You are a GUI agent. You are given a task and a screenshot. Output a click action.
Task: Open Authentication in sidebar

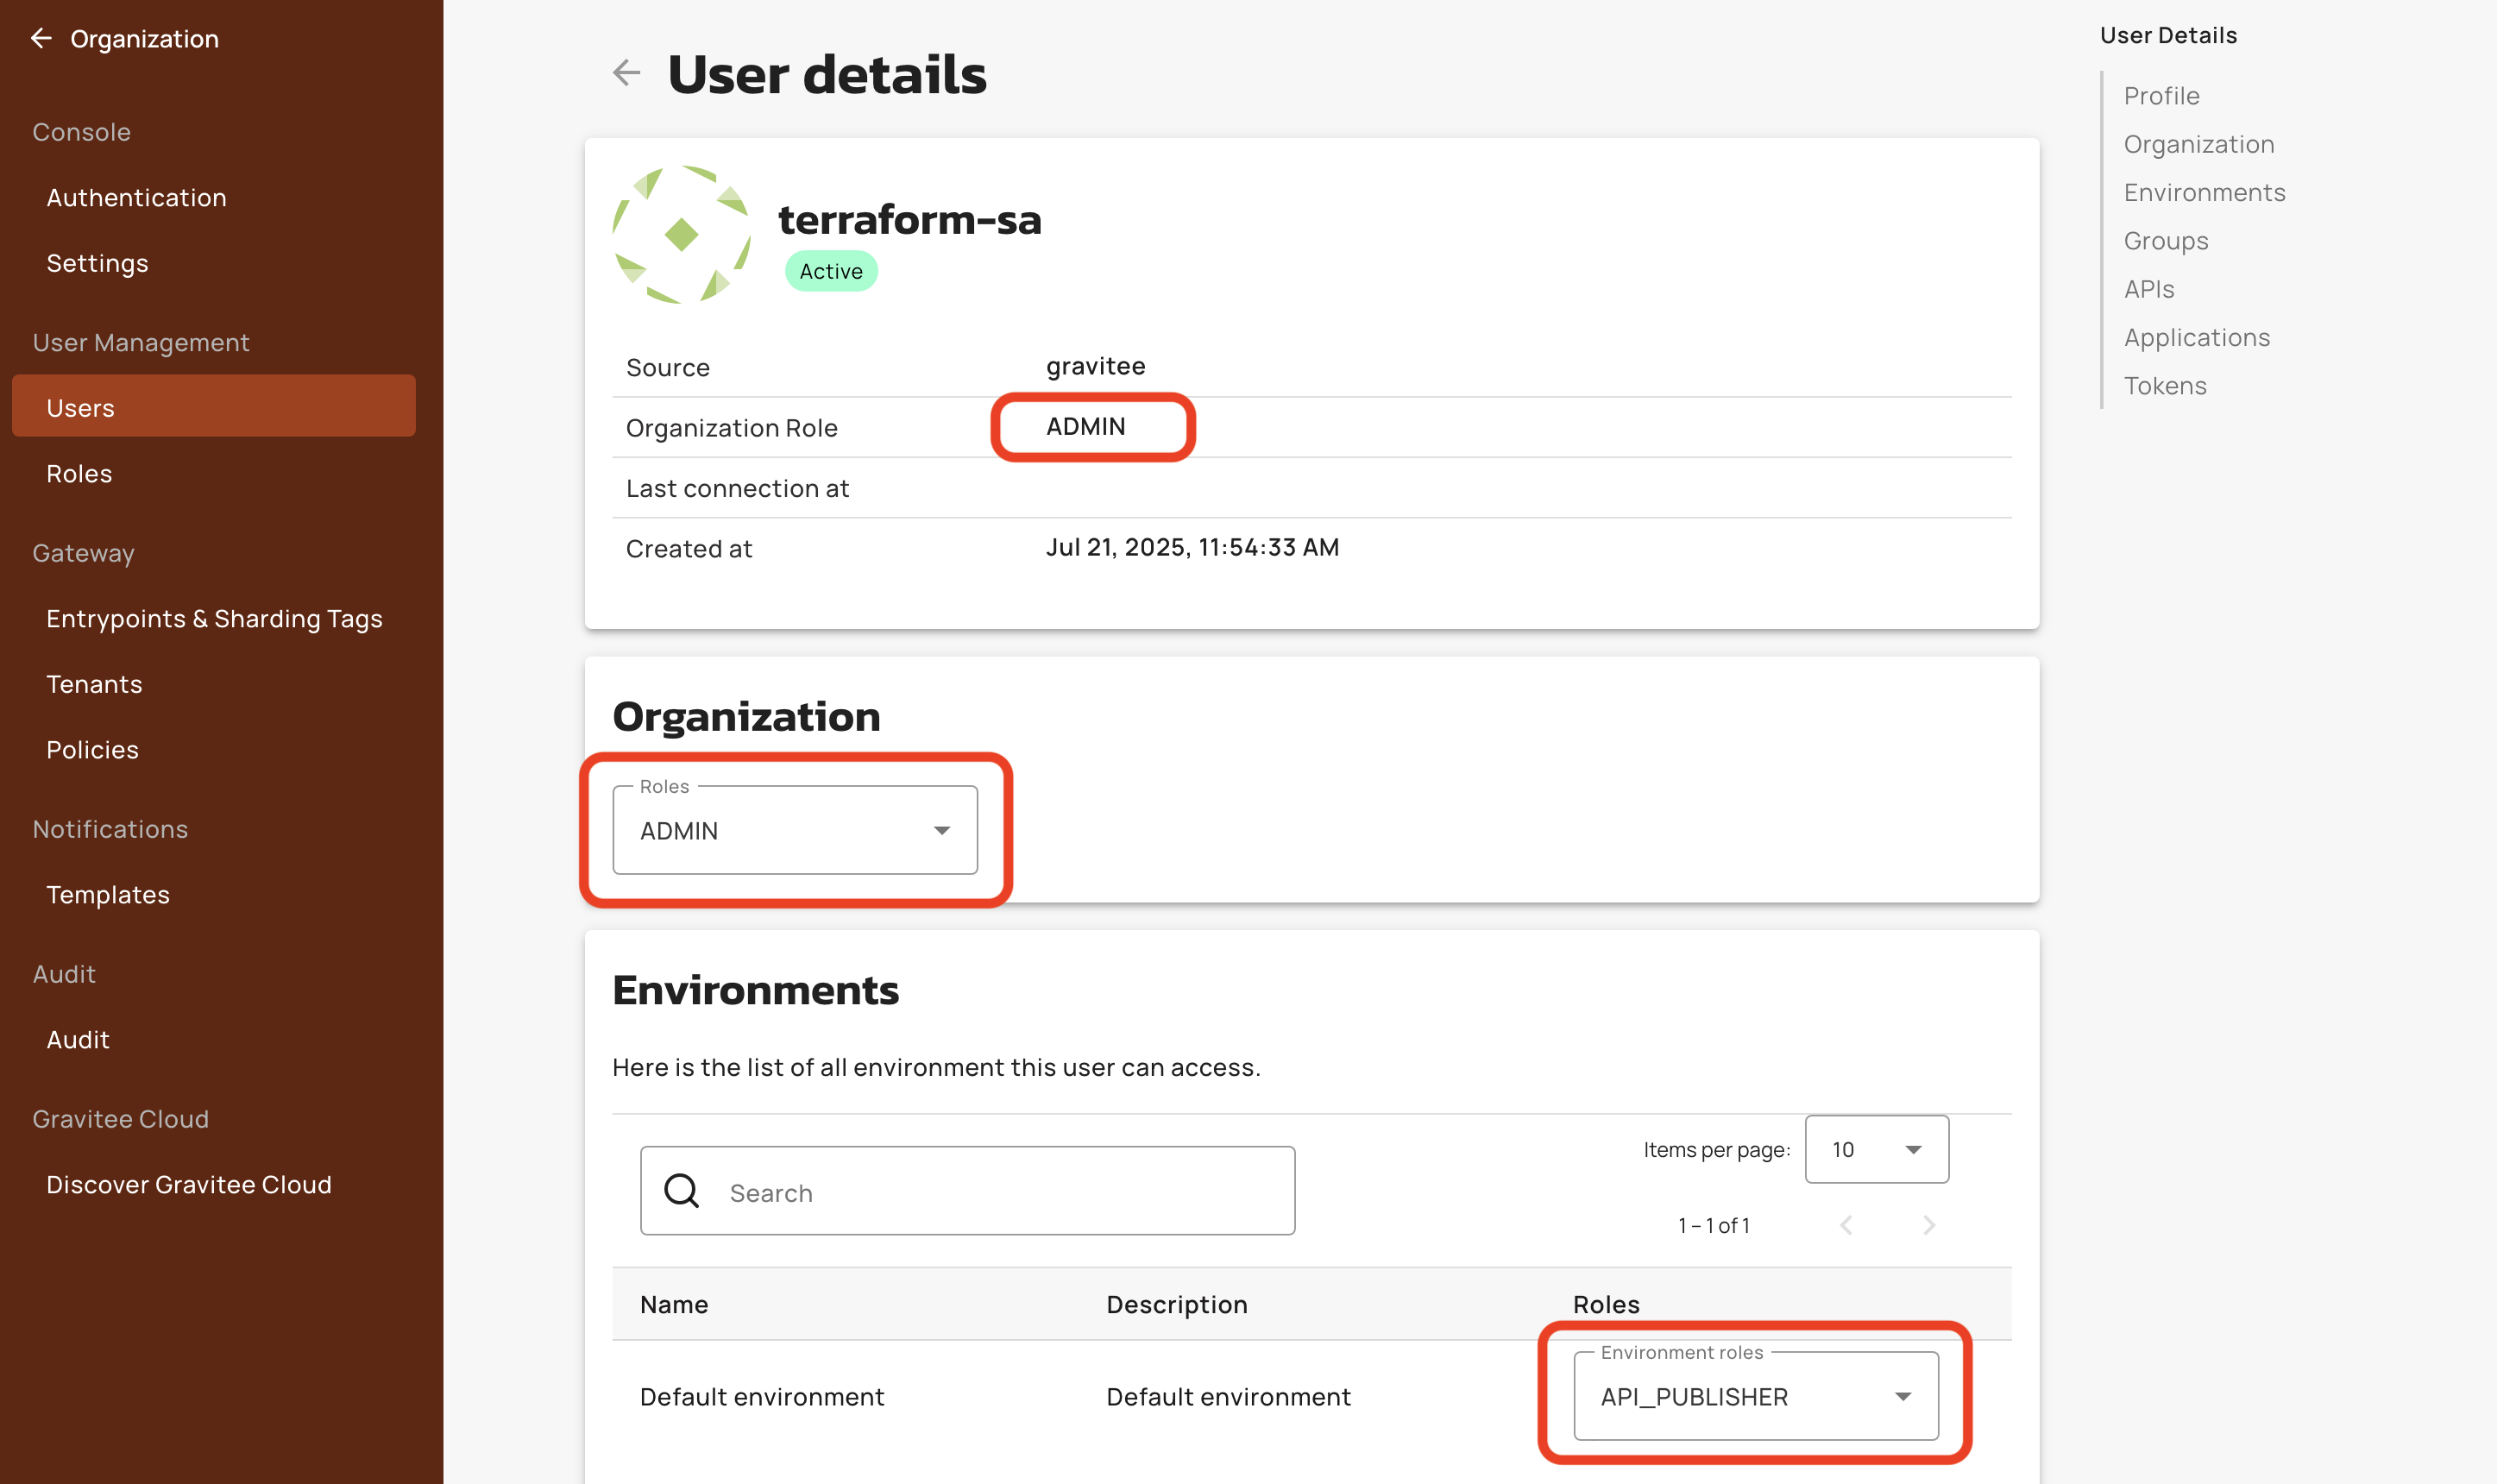point(136,198)
